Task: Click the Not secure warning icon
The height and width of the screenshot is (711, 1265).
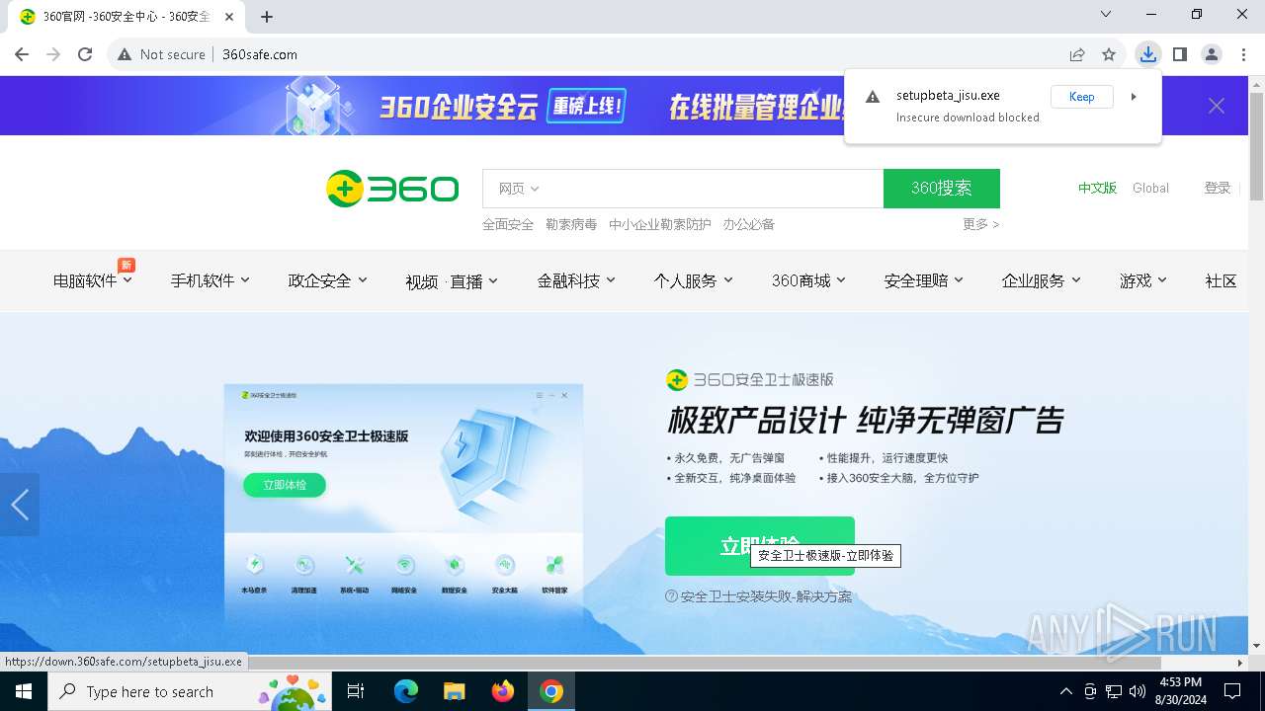Action: coord(125,54)
